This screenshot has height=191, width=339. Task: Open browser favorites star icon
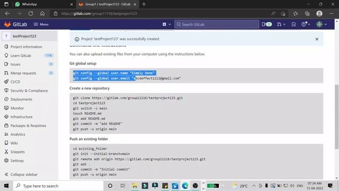(x=296, y=14)
